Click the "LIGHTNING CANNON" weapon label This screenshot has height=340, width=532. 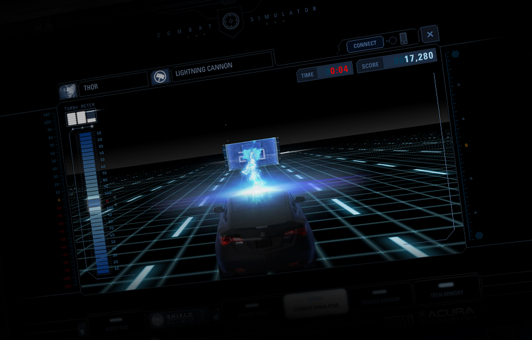click(x=204, y=69)
